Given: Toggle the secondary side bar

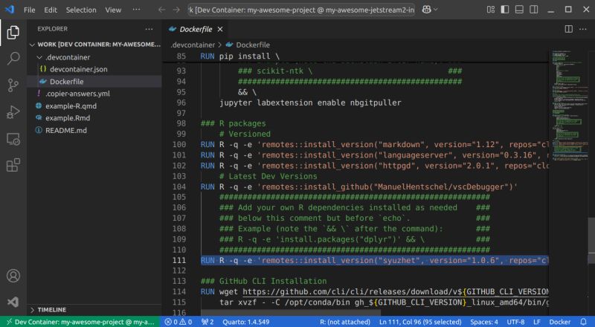Looking at the screenshot, I should point(533,10).
